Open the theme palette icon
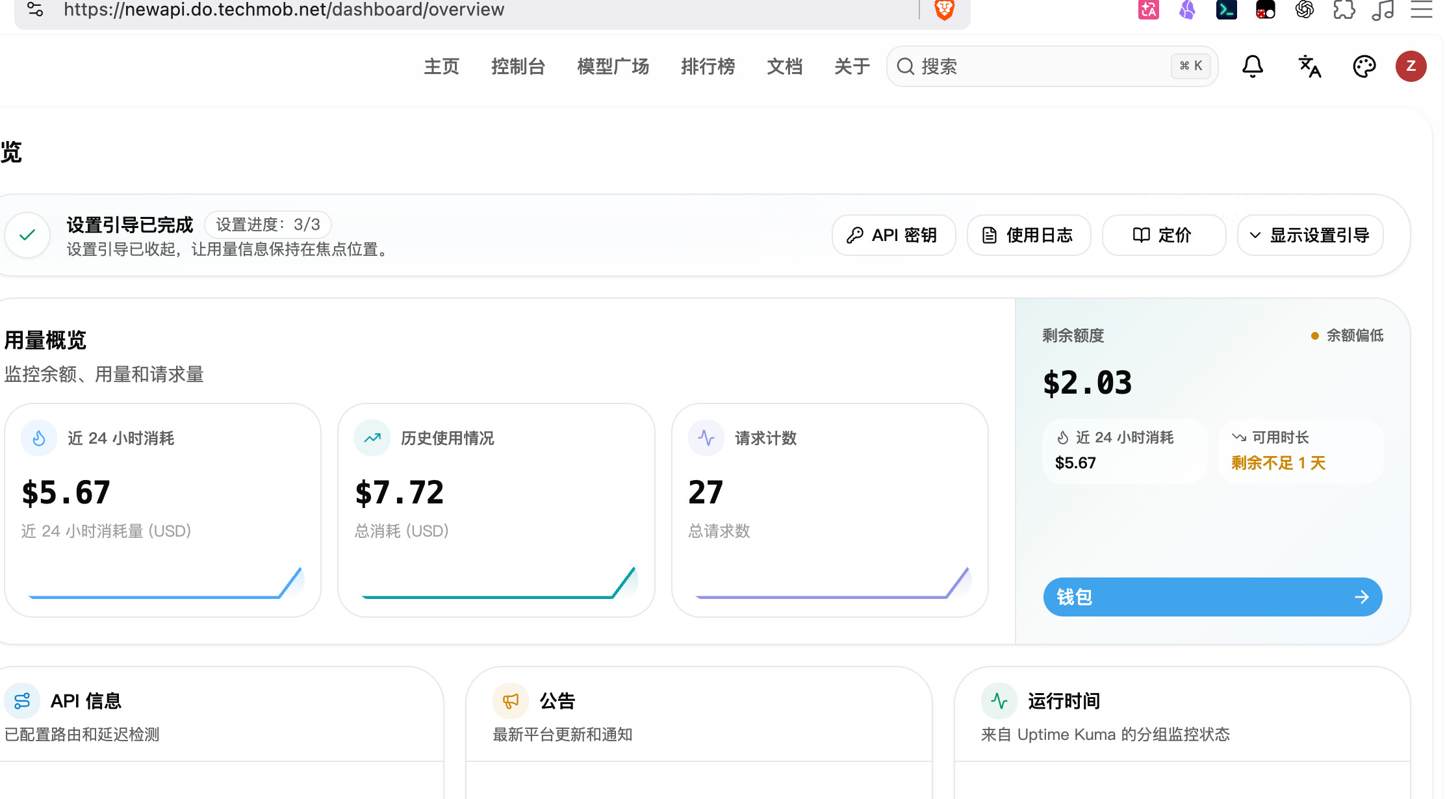The height and width of the screenshot is (799, 1445). (x=1364, y=66)
